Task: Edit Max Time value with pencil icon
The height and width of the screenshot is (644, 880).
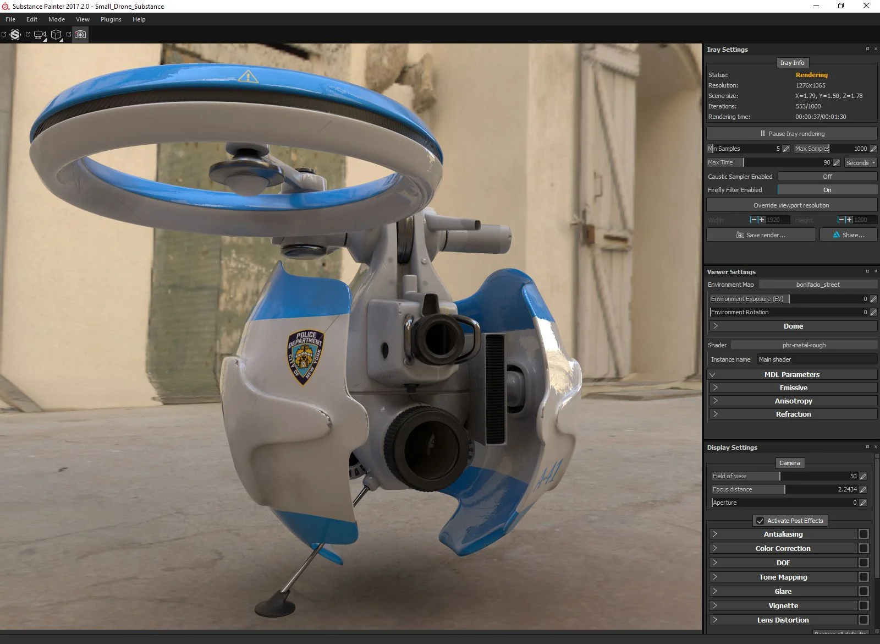Action: [x=837, y=162]
